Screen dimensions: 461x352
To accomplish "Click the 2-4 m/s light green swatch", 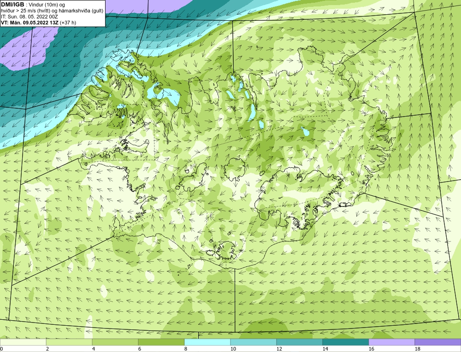I will pyautogui.click(x=69, y=342).
